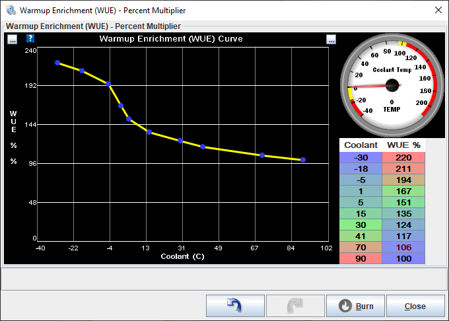Click the greyed redo arrow button
Image resolution: width=449 pixels, height=321 pixels.
(x=295, y=306)
